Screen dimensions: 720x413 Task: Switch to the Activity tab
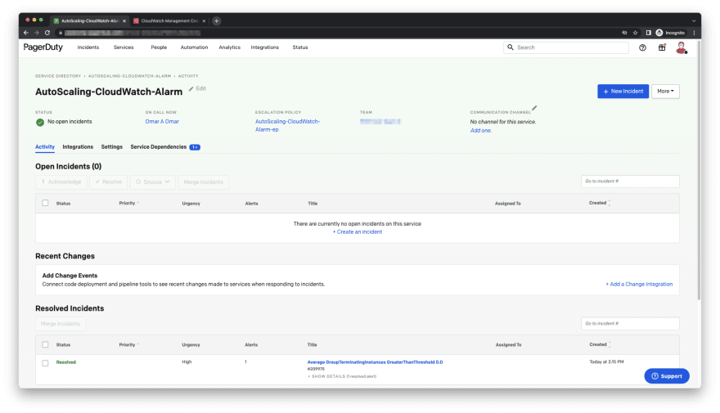click(x=45, y=147)
